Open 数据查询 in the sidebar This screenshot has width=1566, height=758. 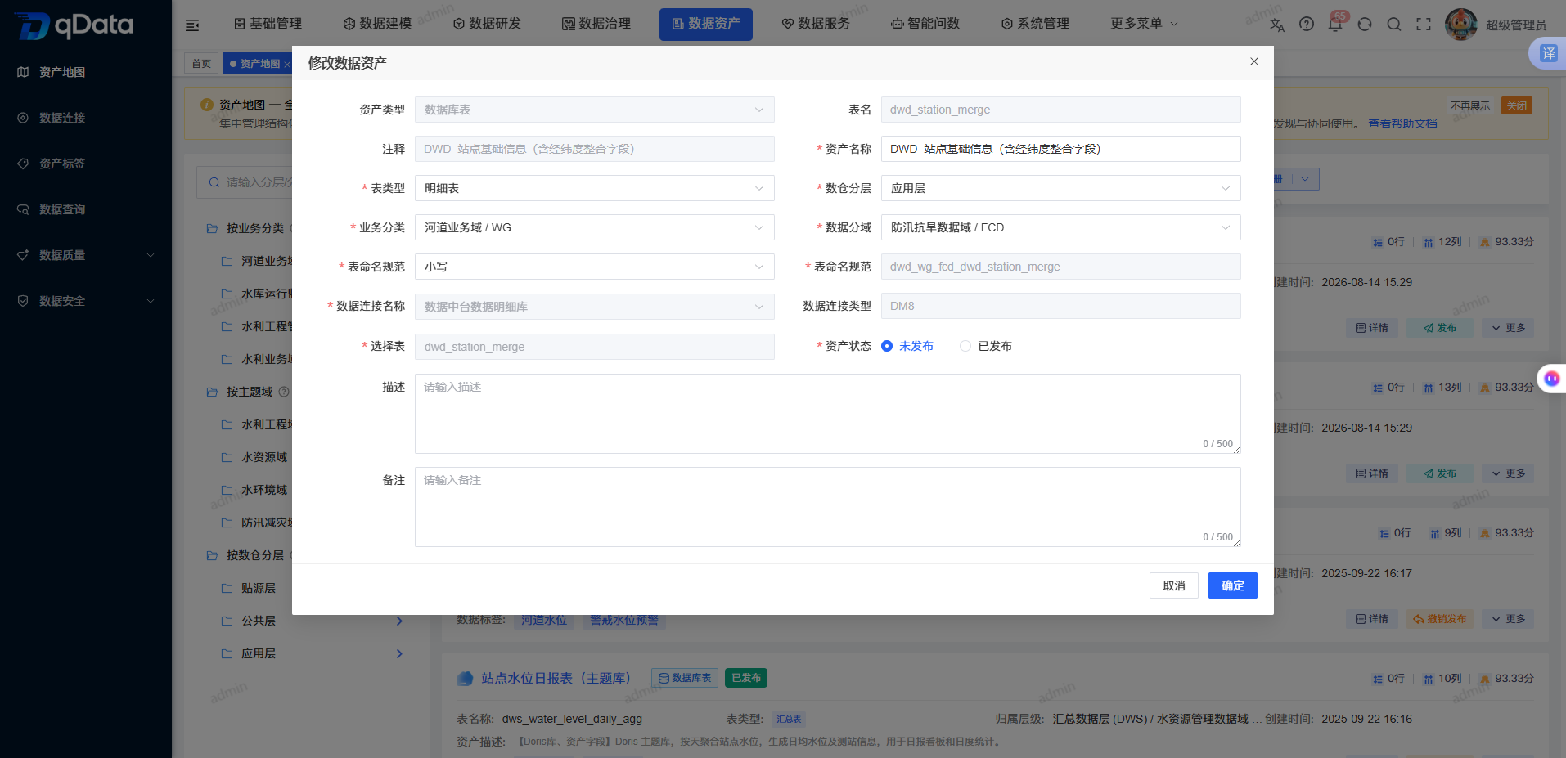tap(62, 209)
